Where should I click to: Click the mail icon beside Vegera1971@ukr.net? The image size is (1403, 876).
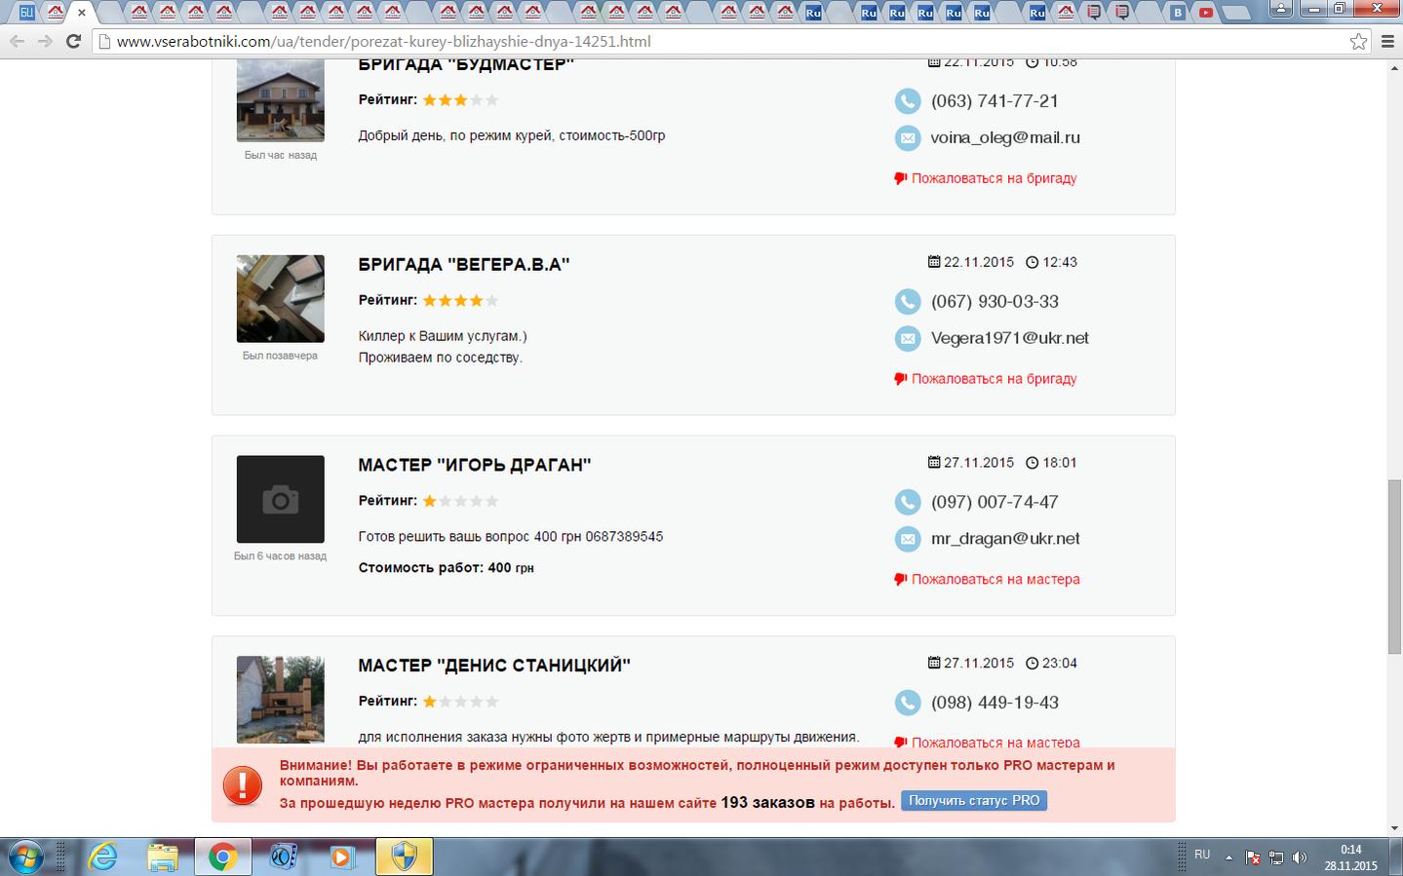tap(908, 339)
